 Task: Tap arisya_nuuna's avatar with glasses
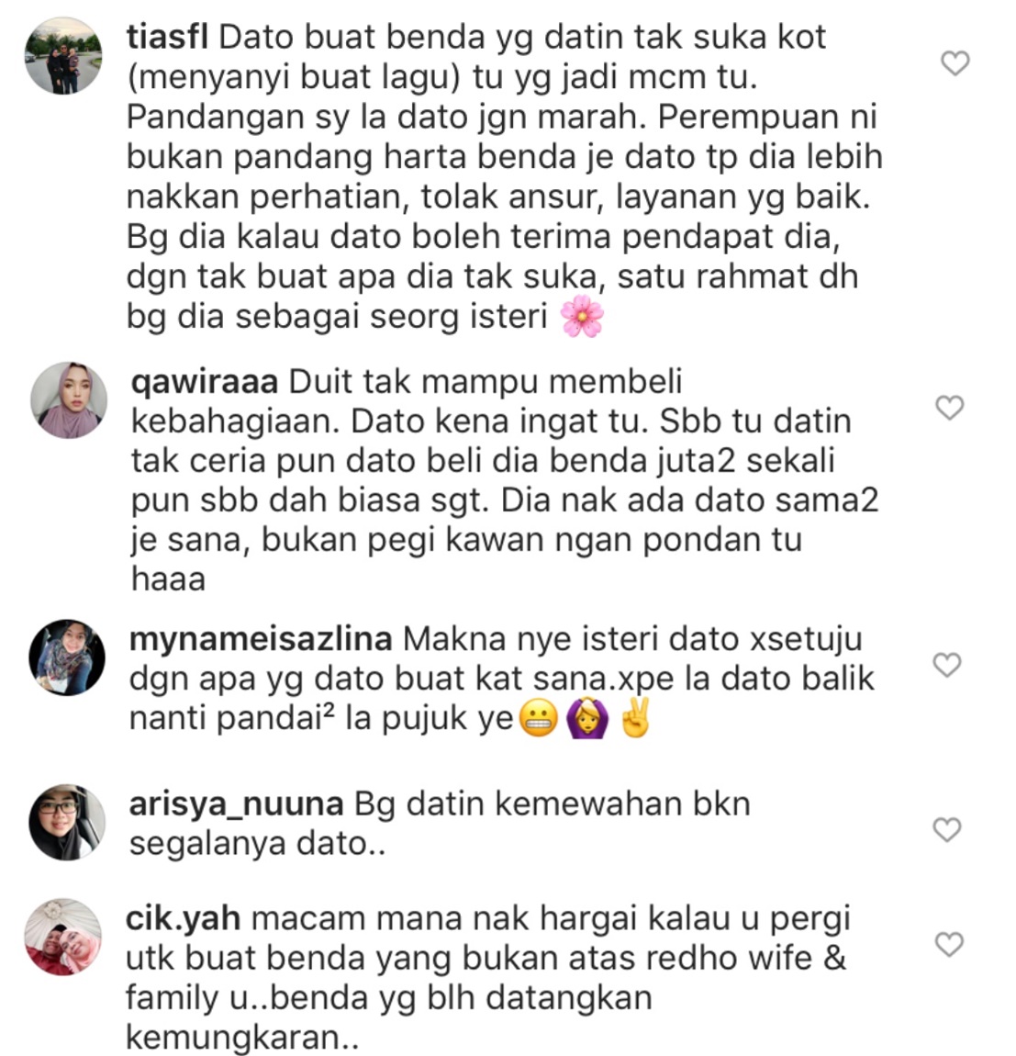click(x=67, y=822)
